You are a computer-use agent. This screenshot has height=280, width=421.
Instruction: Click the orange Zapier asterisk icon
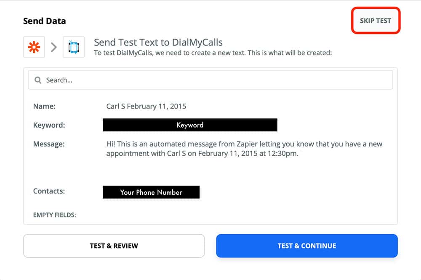(x=34, y=47)
